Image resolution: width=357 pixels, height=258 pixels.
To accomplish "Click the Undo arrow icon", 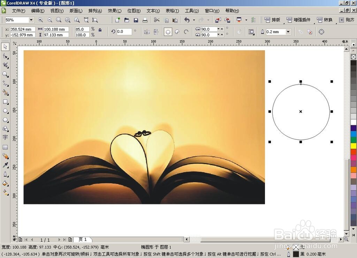I will [187, 20].
